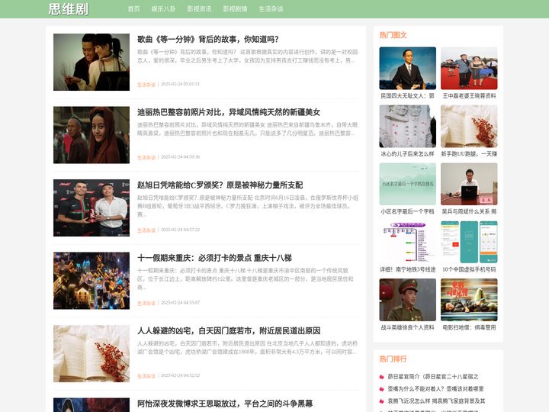The height and width of the screenshot is (412, 549).
Task: Open ranking link 壶嘴为什么不能对着人
Action: pos(435,389)
